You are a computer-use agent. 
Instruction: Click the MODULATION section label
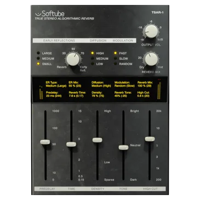[123, 41]
